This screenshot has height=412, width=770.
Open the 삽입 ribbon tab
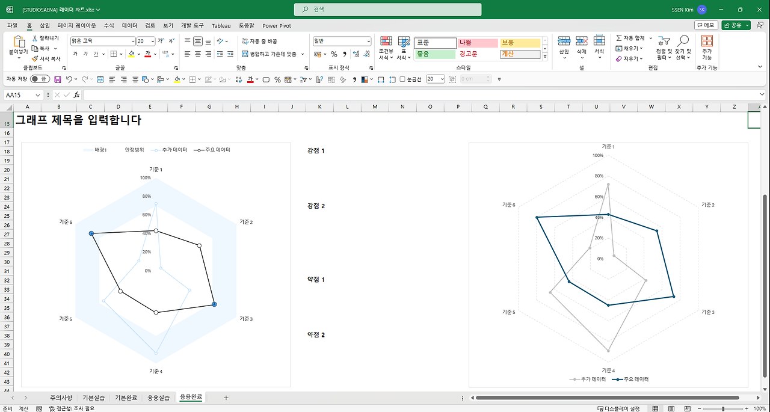[x=45, y=26]
